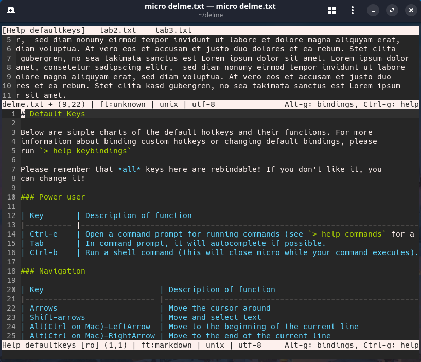Viewport: 421px width, 362px height.
Task: Switch to the tab2.txt tab
Action: pos(118,31)
